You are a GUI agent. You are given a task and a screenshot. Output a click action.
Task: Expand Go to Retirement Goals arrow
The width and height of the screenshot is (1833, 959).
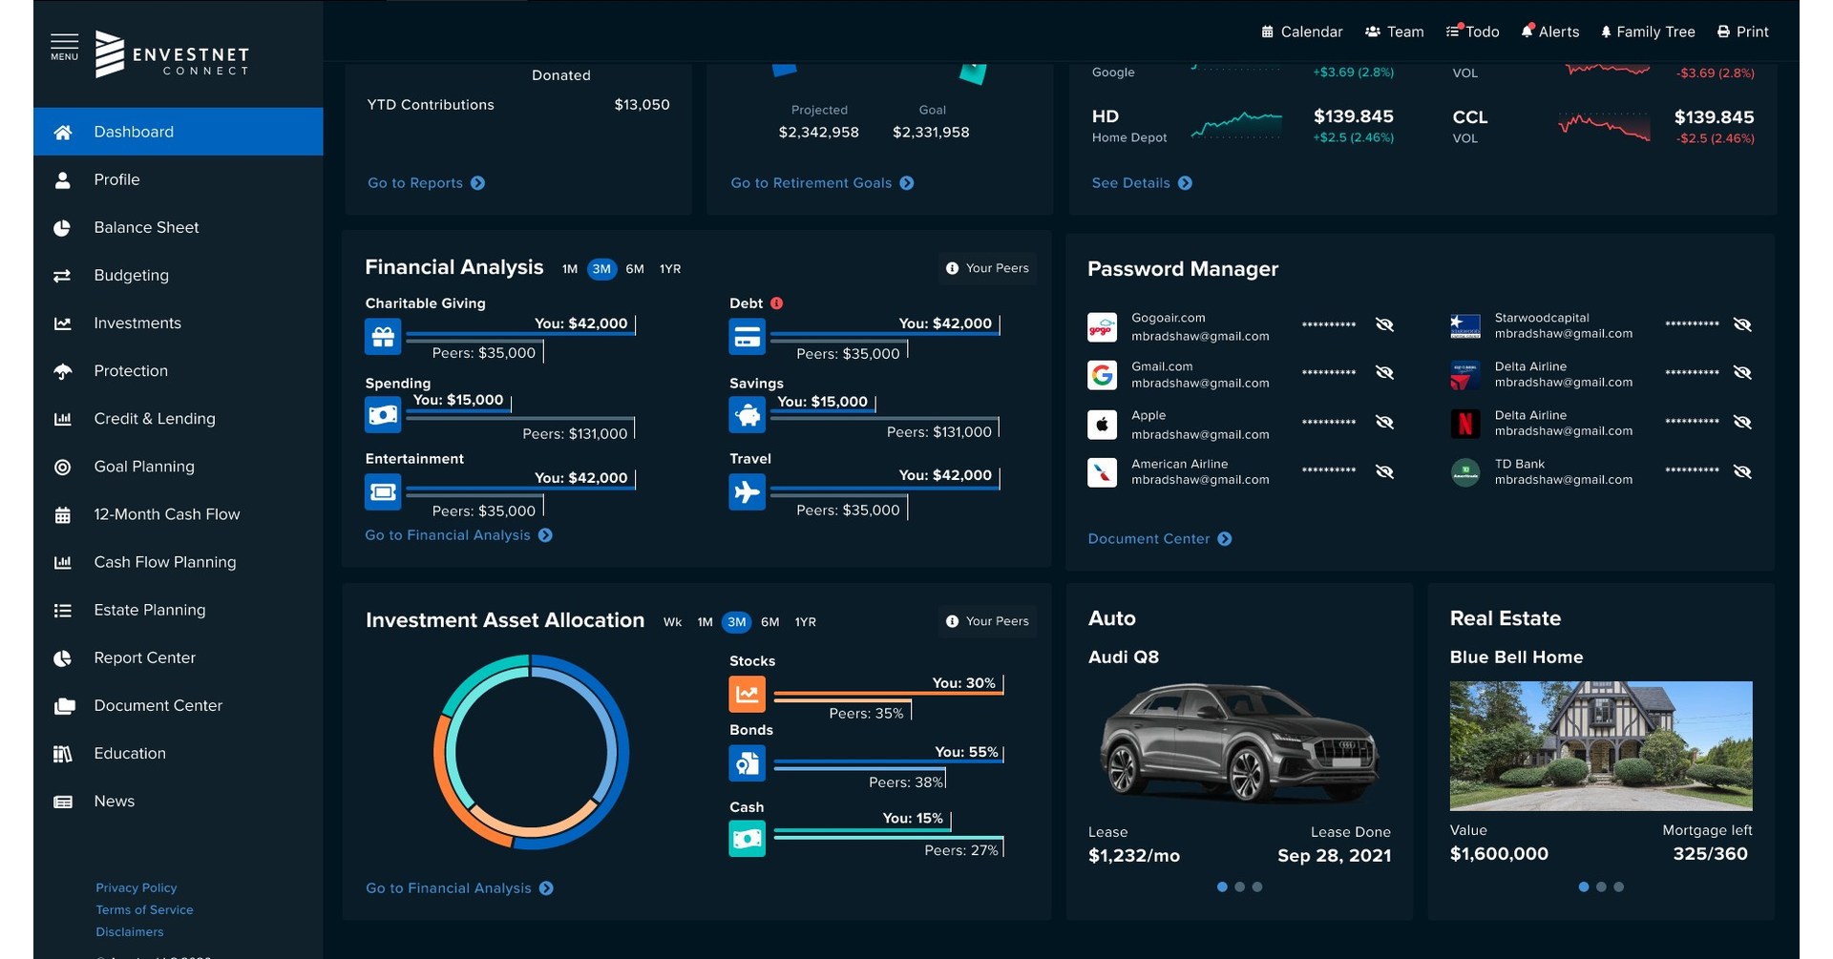[x=907, y=183]
